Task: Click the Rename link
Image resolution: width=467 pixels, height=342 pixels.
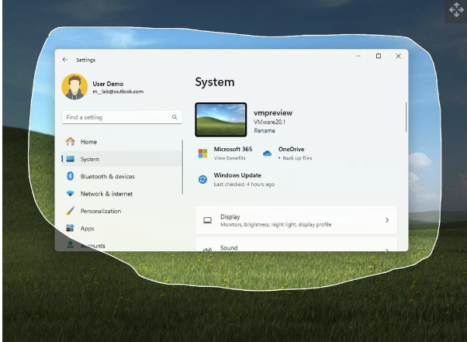Action: pyautogui.click(x=265, y=130)
